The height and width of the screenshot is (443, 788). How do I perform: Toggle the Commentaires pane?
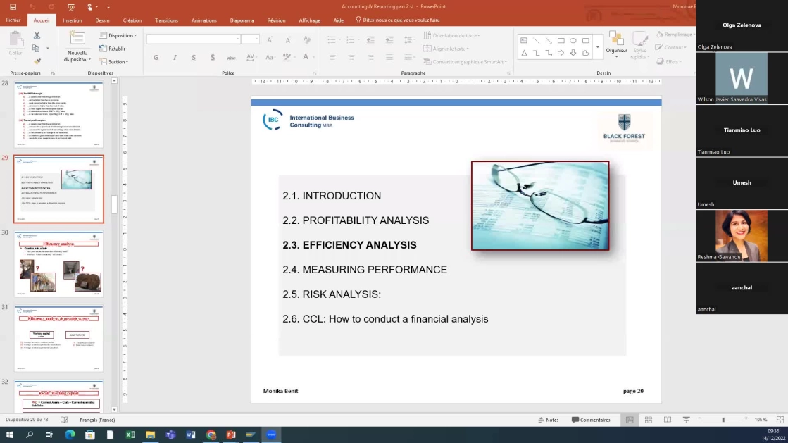(x=591, y=420)
